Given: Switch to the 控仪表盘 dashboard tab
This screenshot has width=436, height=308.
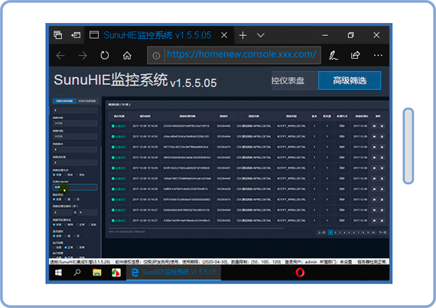Looking at the screenshot, I should pos(288,81).
